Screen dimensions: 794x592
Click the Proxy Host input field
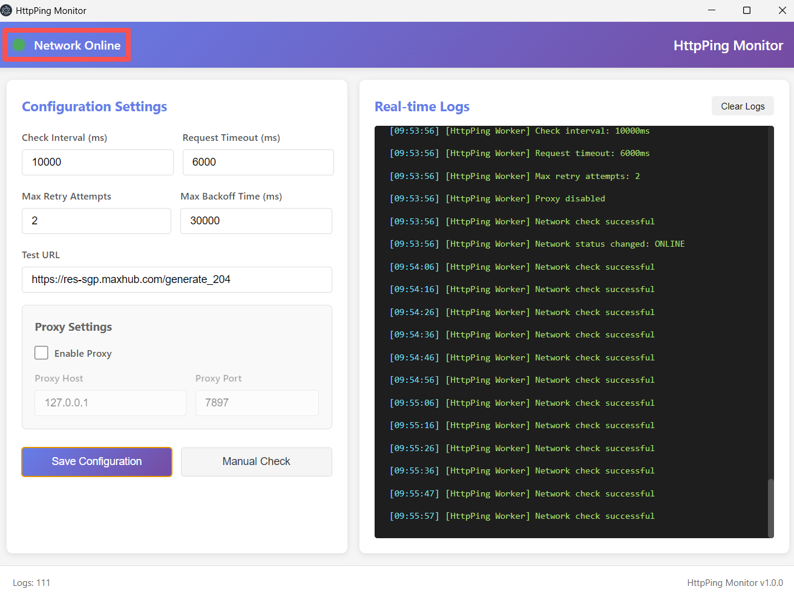pos(110,403)
